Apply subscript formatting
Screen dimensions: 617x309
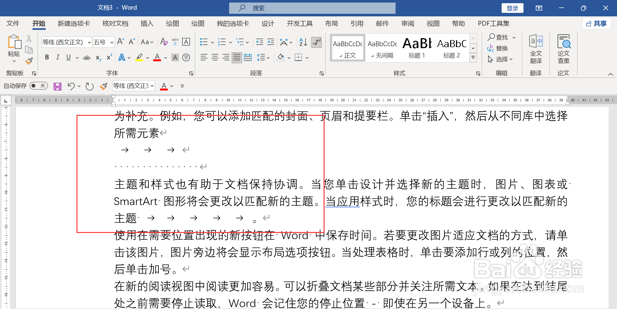pos(98,58)
